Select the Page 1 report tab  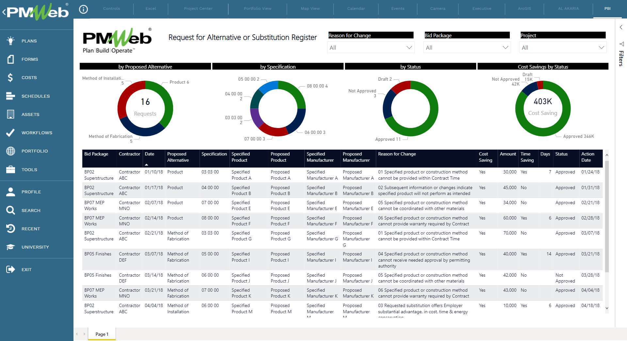pyautogui.click(x=102, y=334)
